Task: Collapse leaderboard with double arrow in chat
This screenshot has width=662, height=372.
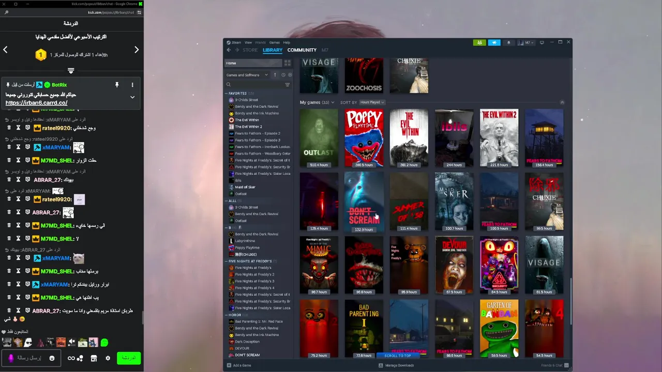Action: click(x=71, y=71)
